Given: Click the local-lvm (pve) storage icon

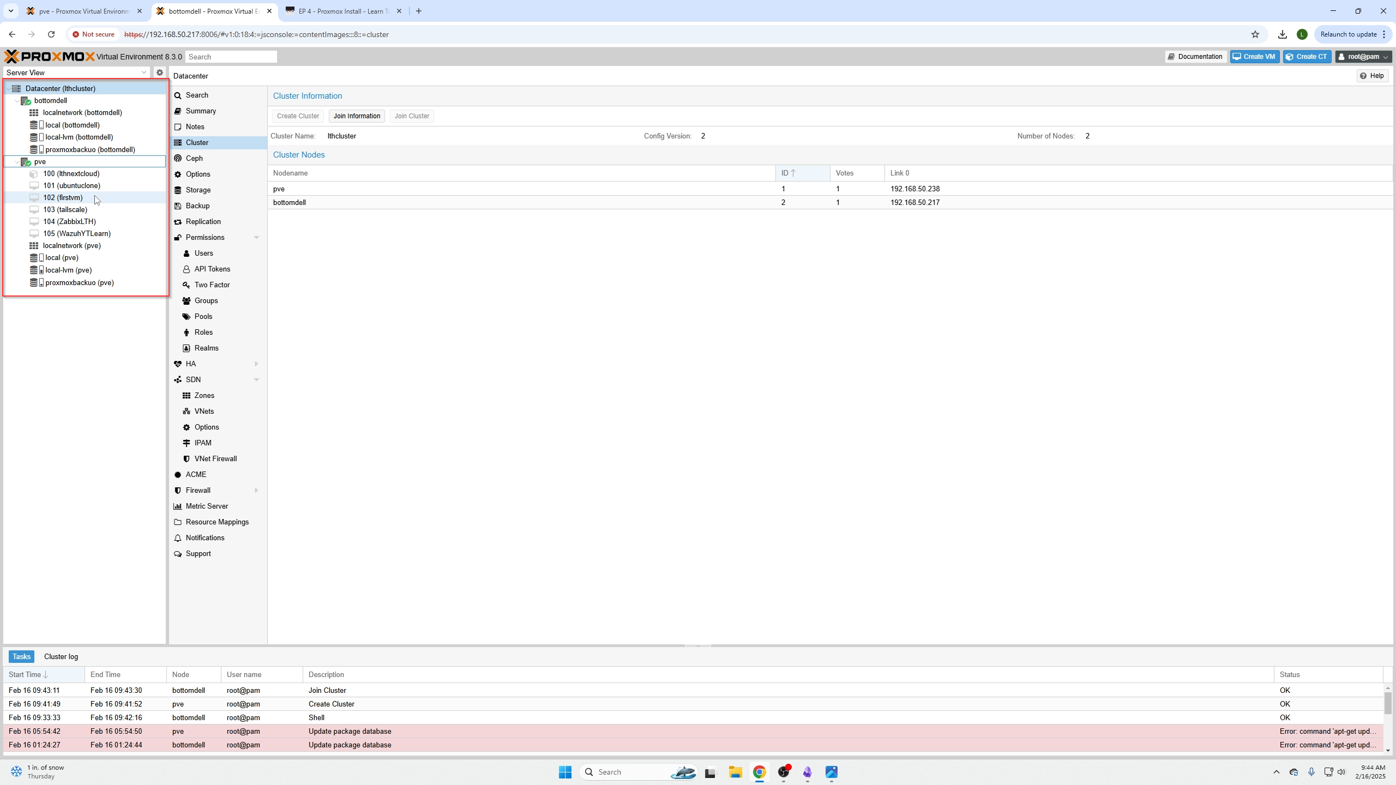Looking at the screenshot, I should pyautogui.click(x=37, y=270).
